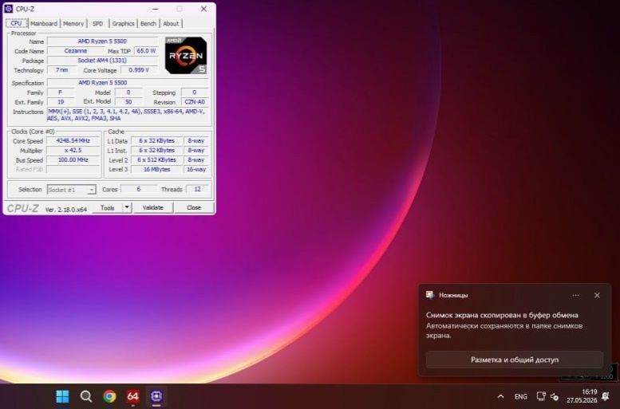Open the Graphics tab
620x409 pixels.
(123, 24)
